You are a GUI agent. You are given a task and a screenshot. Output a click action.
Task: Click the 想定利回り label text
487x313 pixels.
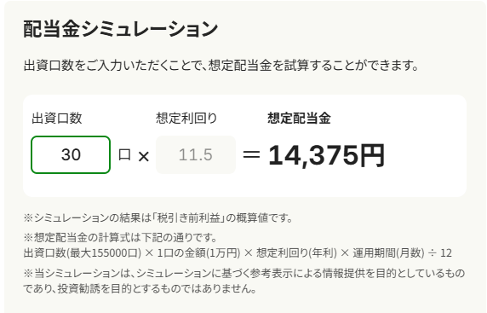pyautogui.click(x=186, y=119)
